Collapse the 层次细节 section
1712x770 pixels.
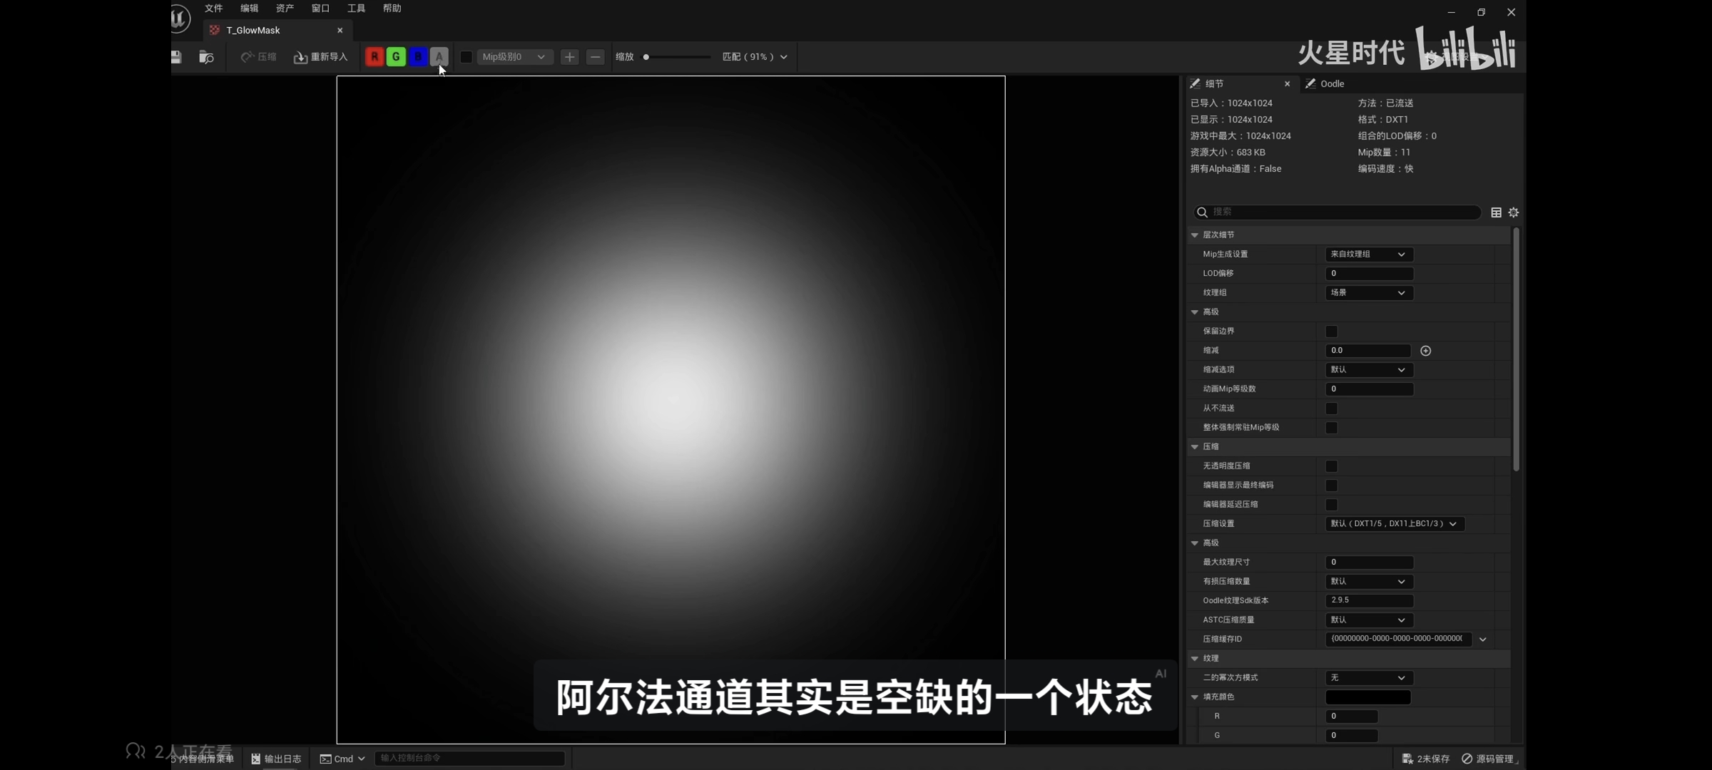tap(1195, 235)
